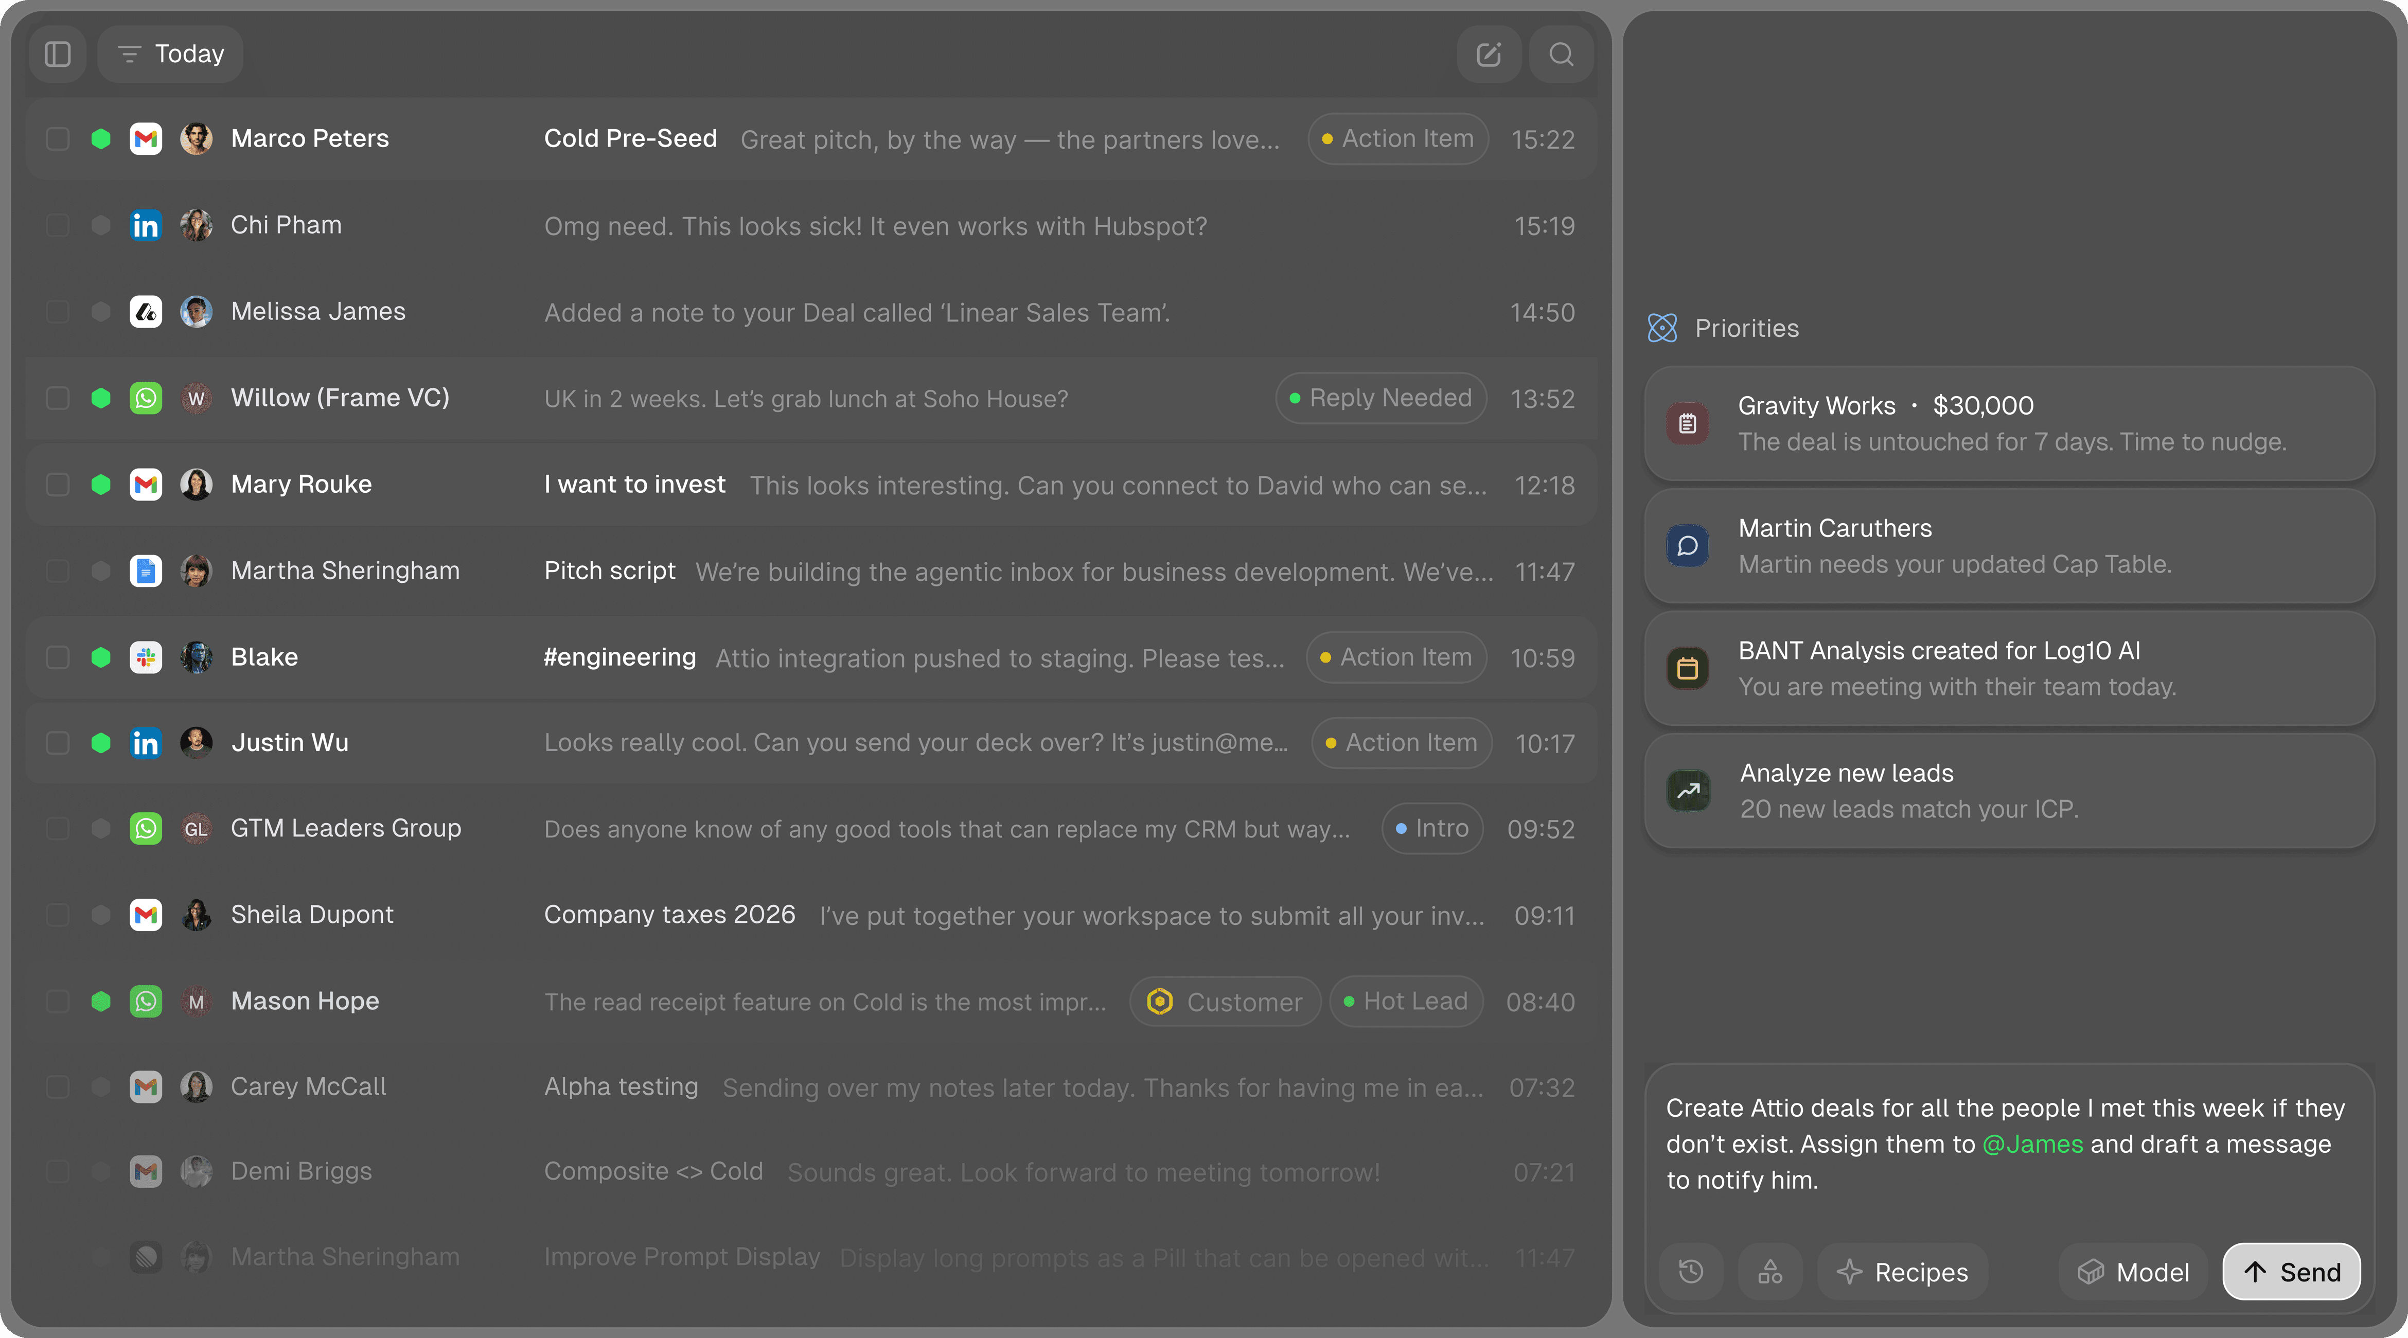Open the Today filter dropdown
The height and width of the screenshot is (1338, 2408).
pos(170,54)
